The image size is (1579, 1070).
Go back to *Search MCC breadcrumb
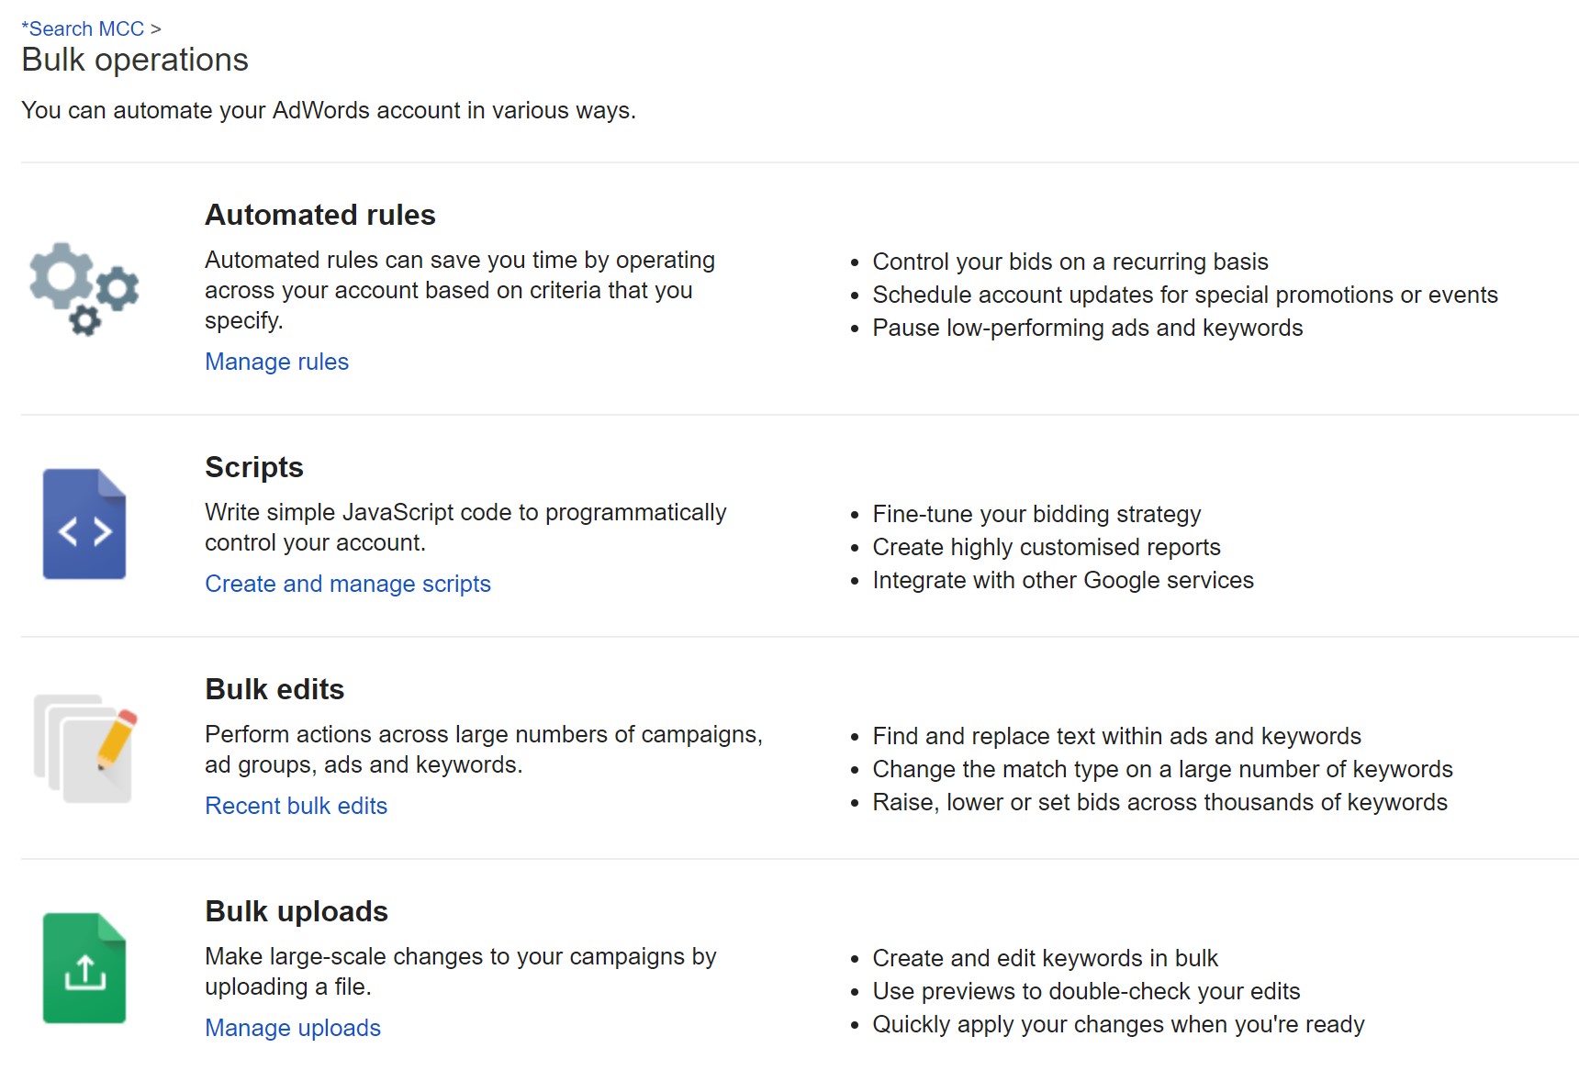point(83,28)
